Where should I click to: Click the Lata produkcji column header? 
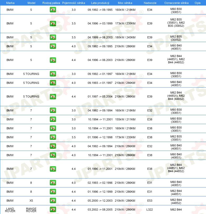click(100, 3)
